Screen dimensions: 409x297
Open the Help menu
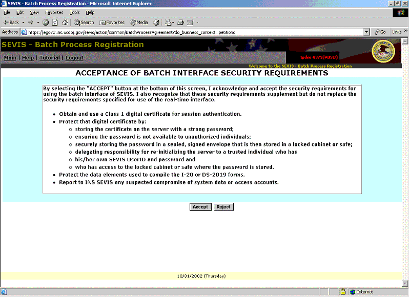click(90, 12)
